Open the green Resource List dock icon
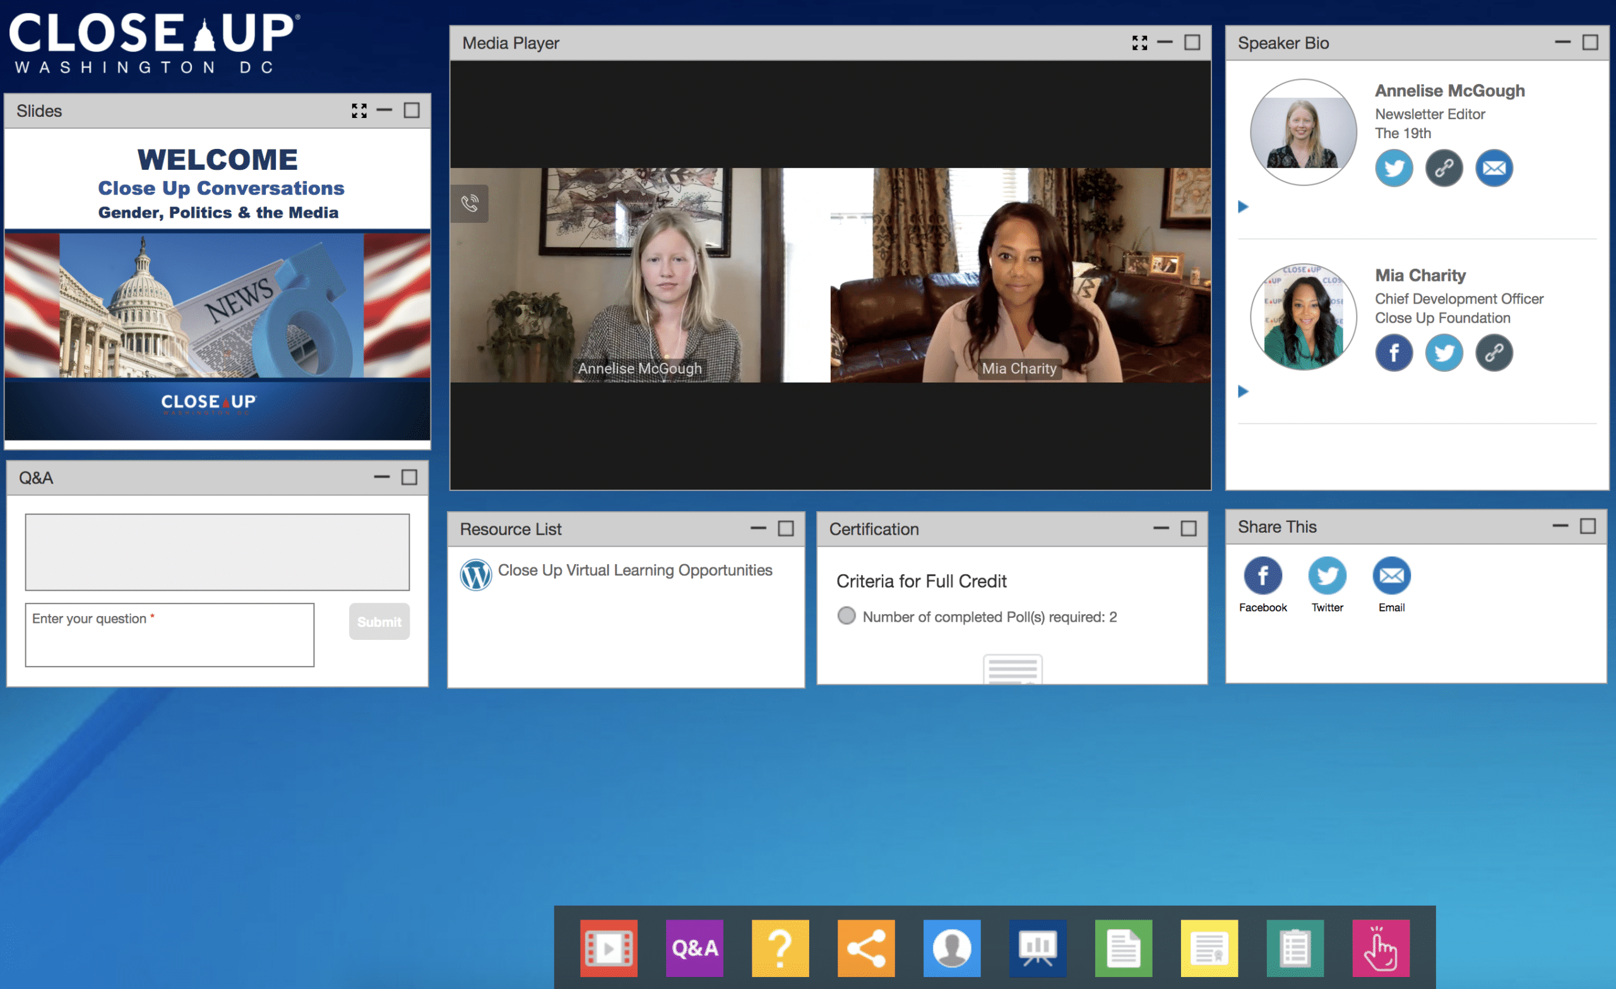This screenshot has height=989, width=1616. click(1124, 948)
